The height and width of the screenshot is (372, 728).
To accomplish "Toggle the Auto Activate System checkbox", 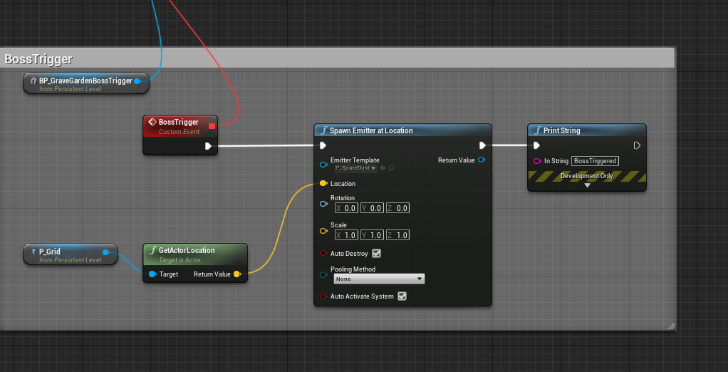I will [402, 296].
